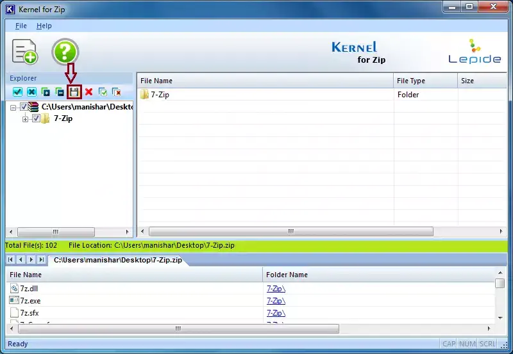This screenshot has width=513, height=354.
Task: Click the bottom pane vertical scrollbar thumb
Action: pos(500,283)
